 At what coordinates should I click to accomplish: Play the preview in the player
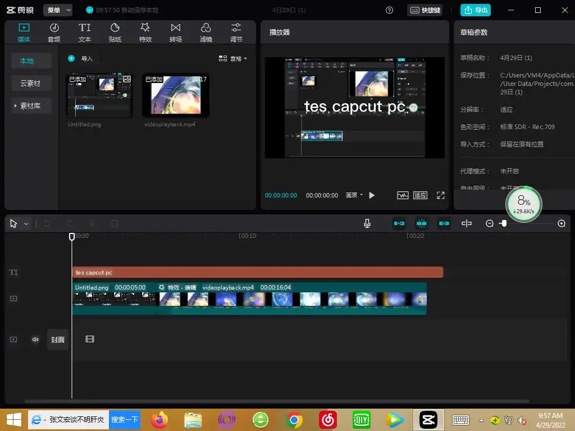372,195
